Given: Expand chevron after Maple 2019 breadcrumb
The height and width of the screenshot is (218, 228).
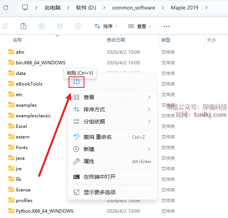Looking at the screenshot, I should tap(206, 8).
